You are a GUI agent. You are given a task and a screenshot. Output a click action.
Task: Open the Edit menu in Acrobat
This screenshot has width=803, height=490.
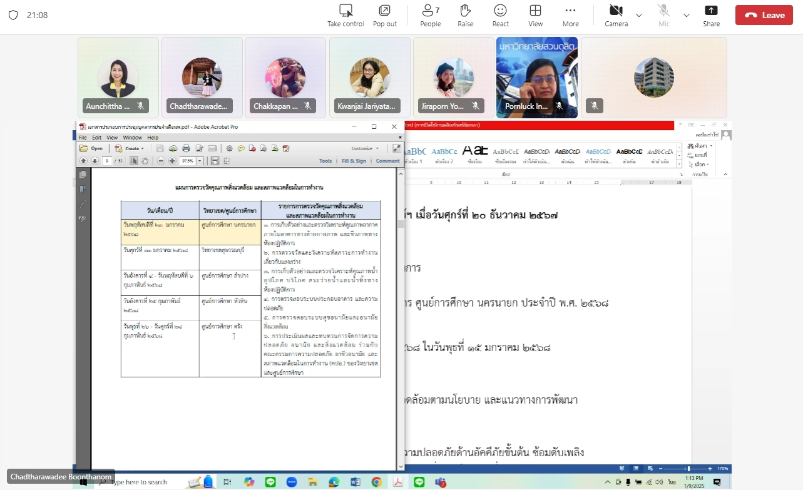tap(97, 138)
